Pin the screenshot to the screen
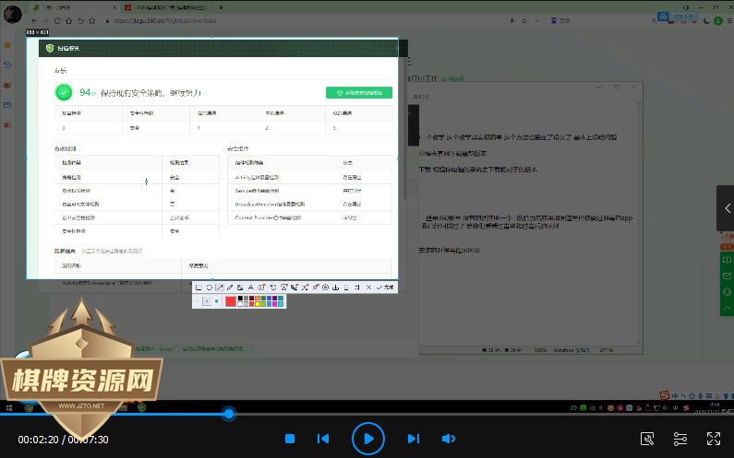 [x=315, y=288]
